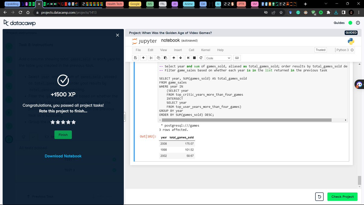Image resolution: width=364 pixels, height=205 pixels.
Task: Open the Guides link in the header
Action: pyautogui.click(x=339, y=23)
